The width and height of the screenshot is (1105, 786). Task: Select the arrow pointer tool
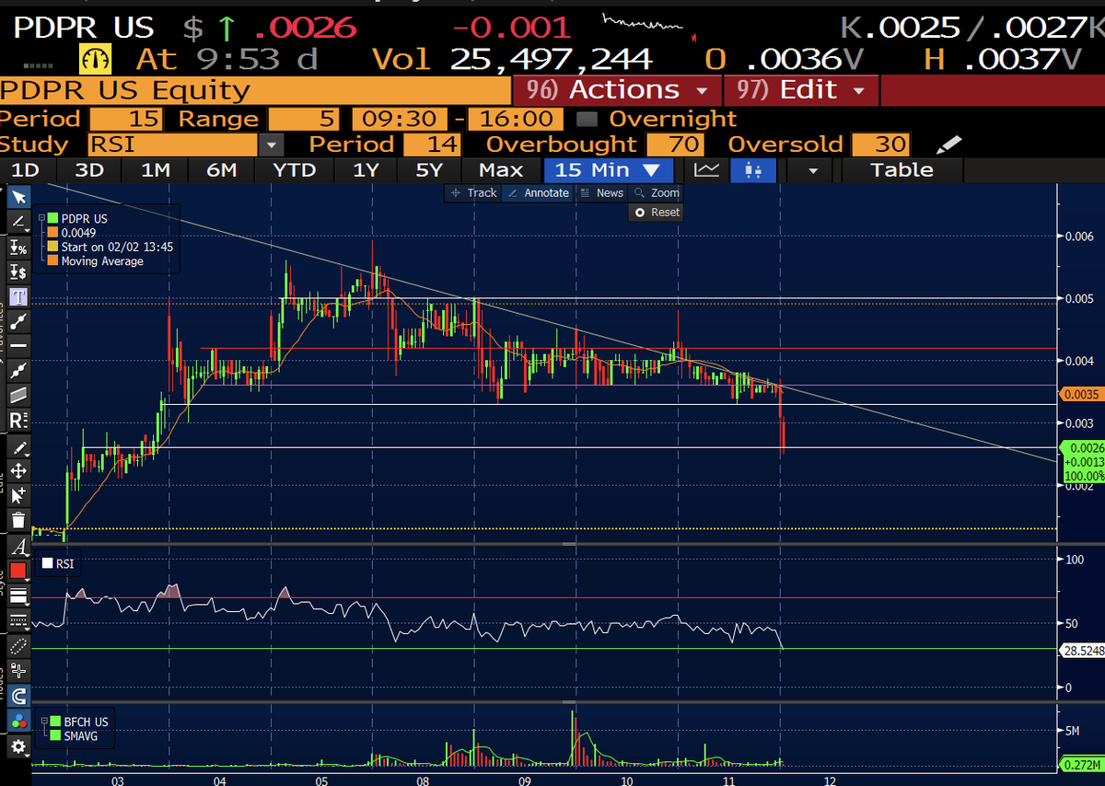(18, 197)
